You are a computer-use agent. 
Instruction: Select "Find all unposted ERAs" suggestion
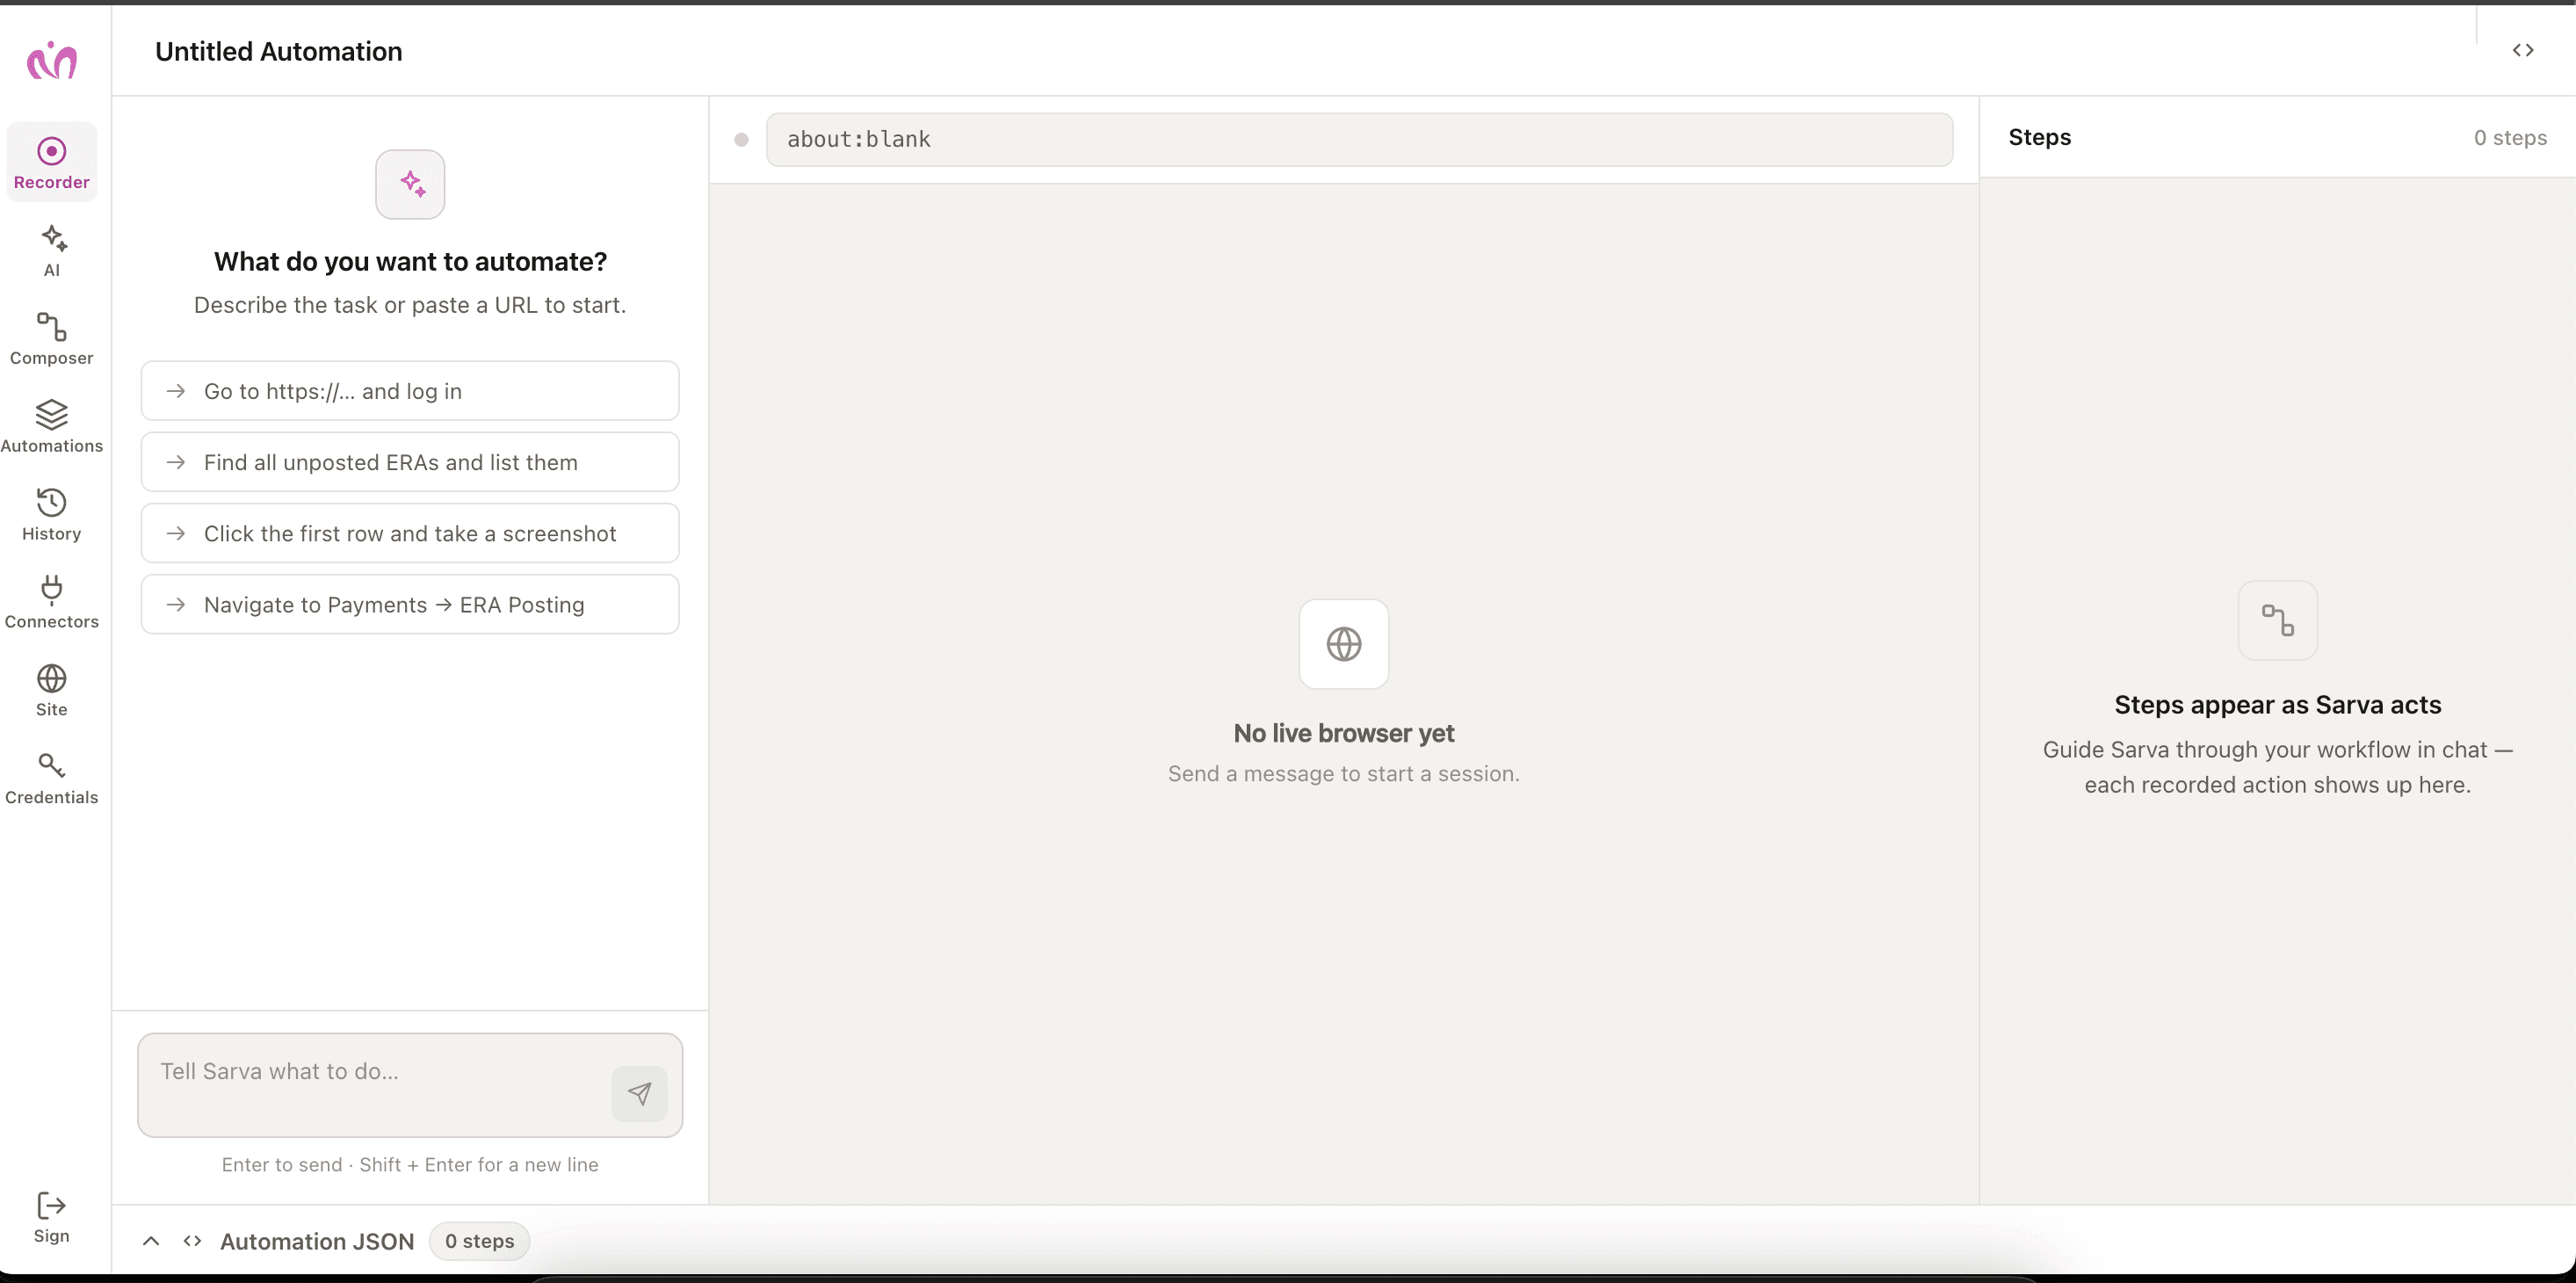pos(410,462)
